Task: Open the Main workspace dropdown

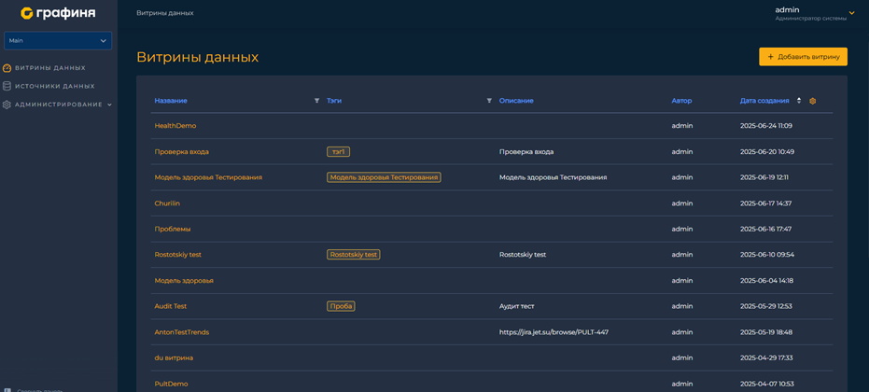Action: (x=58, y=41)
